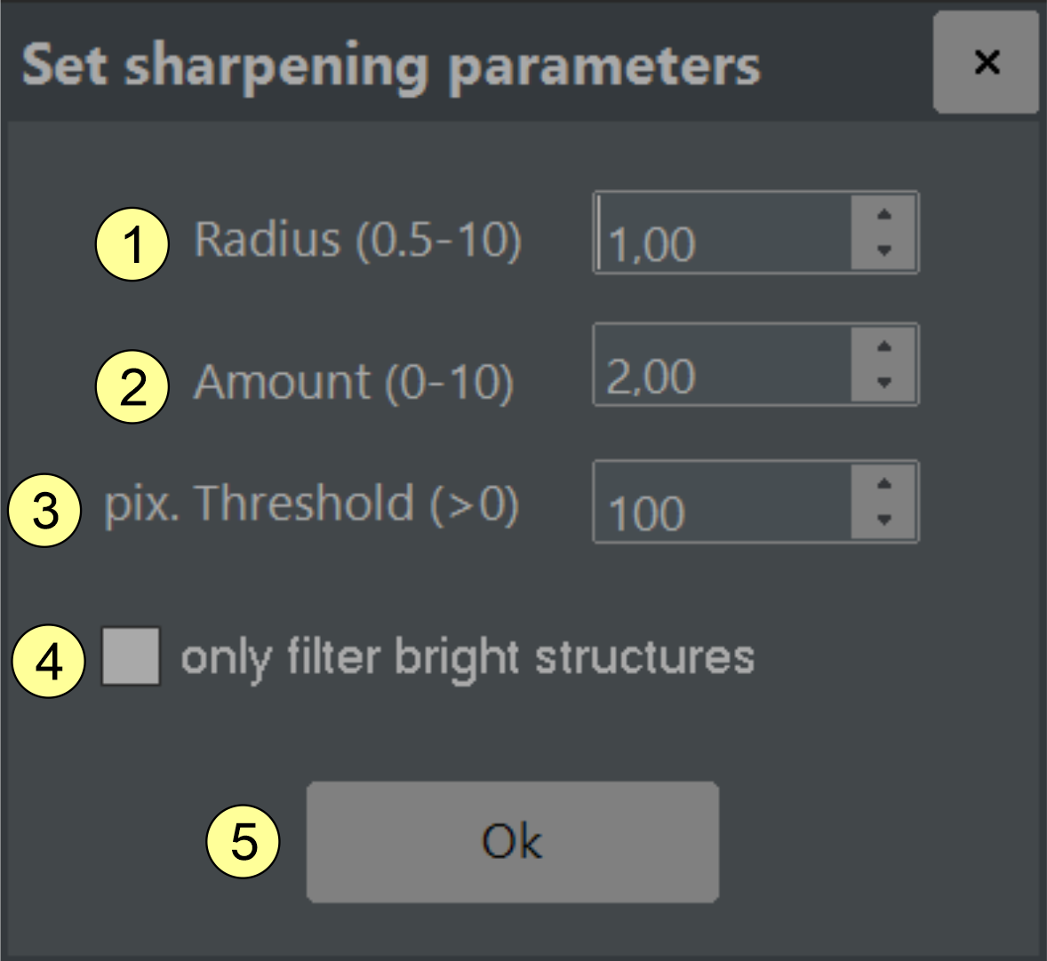
Task: Click the pix. Threshold (>0) label
Action: click(x=311, y=504)
